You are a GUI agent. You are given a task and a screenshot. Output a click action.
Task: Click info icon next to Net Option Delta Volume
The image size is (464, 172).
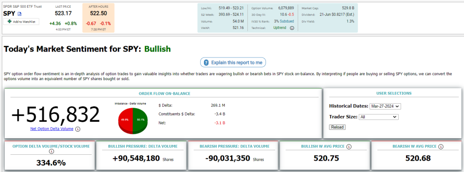coord(78,129)
